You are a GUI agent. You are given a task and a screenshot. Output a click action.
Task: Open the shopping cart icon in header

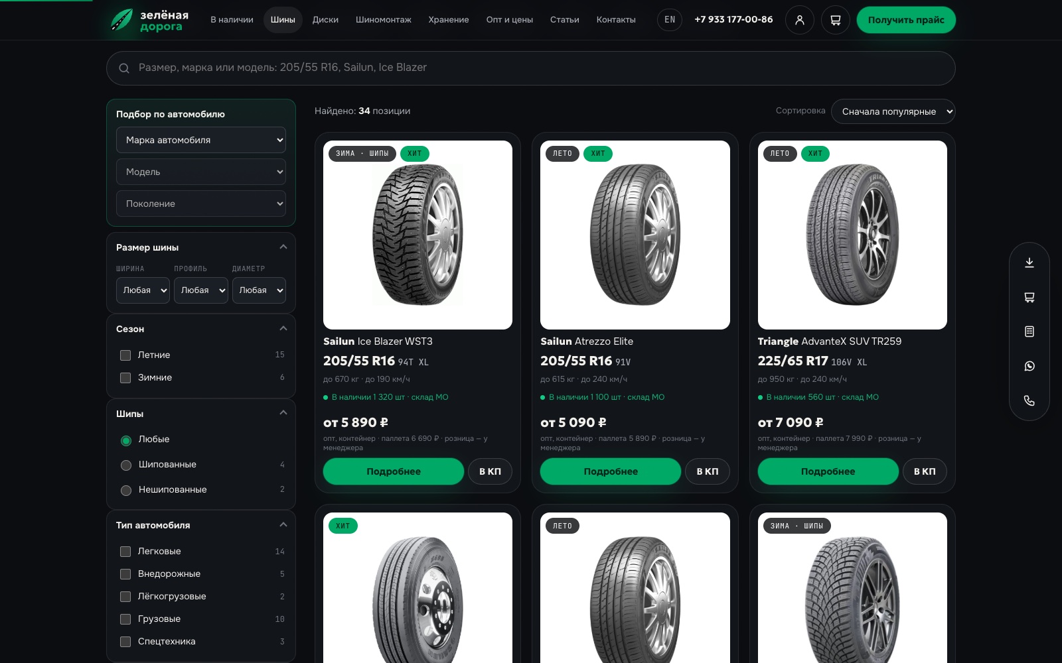(x=836, y=20)
